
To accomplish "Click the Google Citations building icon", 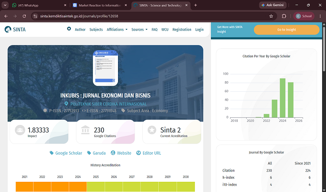I will click(85, 130).
